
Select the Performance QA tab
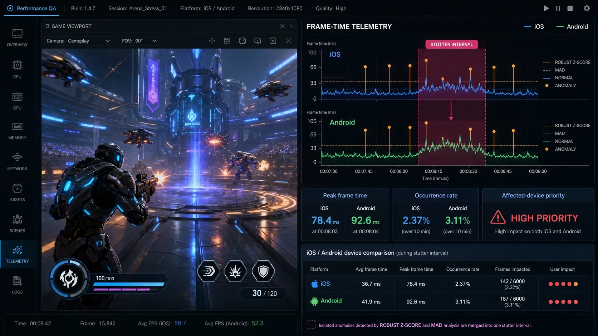31,8
